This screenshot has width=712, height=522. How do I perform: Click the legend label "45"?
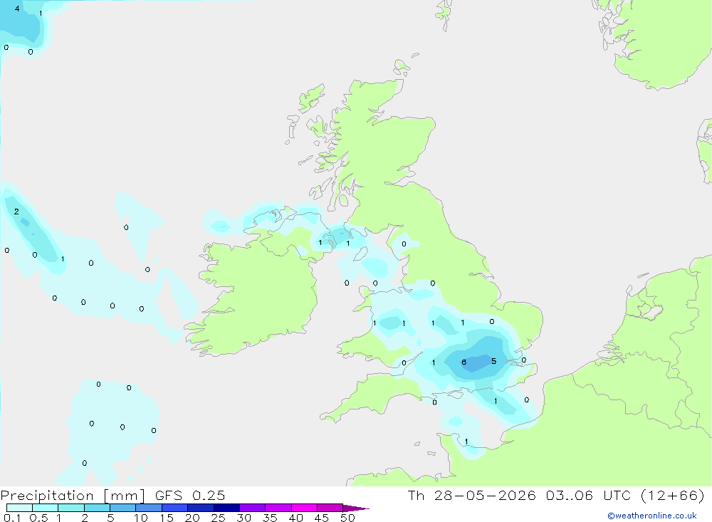coord(322,518)
